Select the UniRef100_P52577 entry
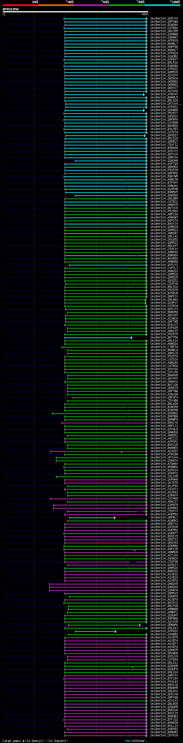Screen dimensions: 183x743 point(164,113)
